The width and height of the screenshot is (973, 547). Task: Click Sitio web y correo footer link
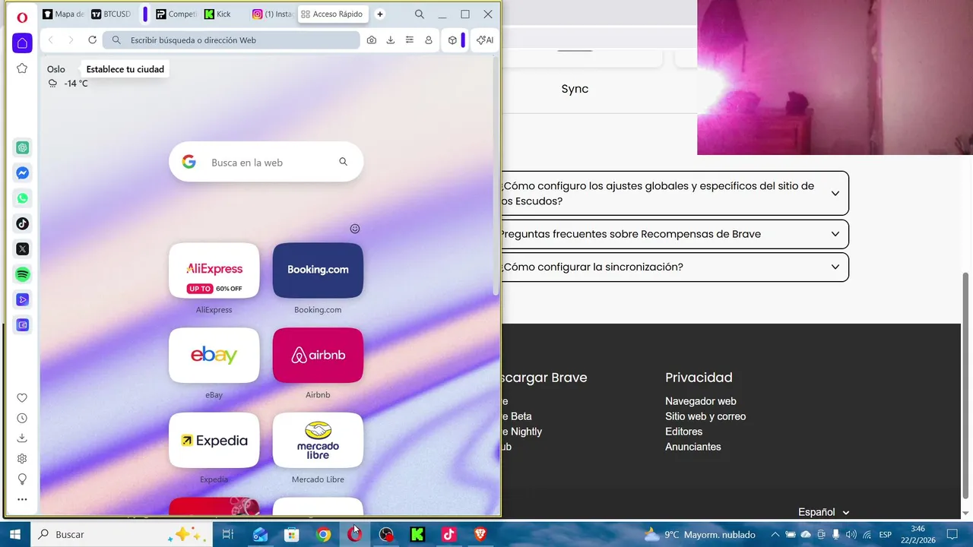(x=705, y=416)
